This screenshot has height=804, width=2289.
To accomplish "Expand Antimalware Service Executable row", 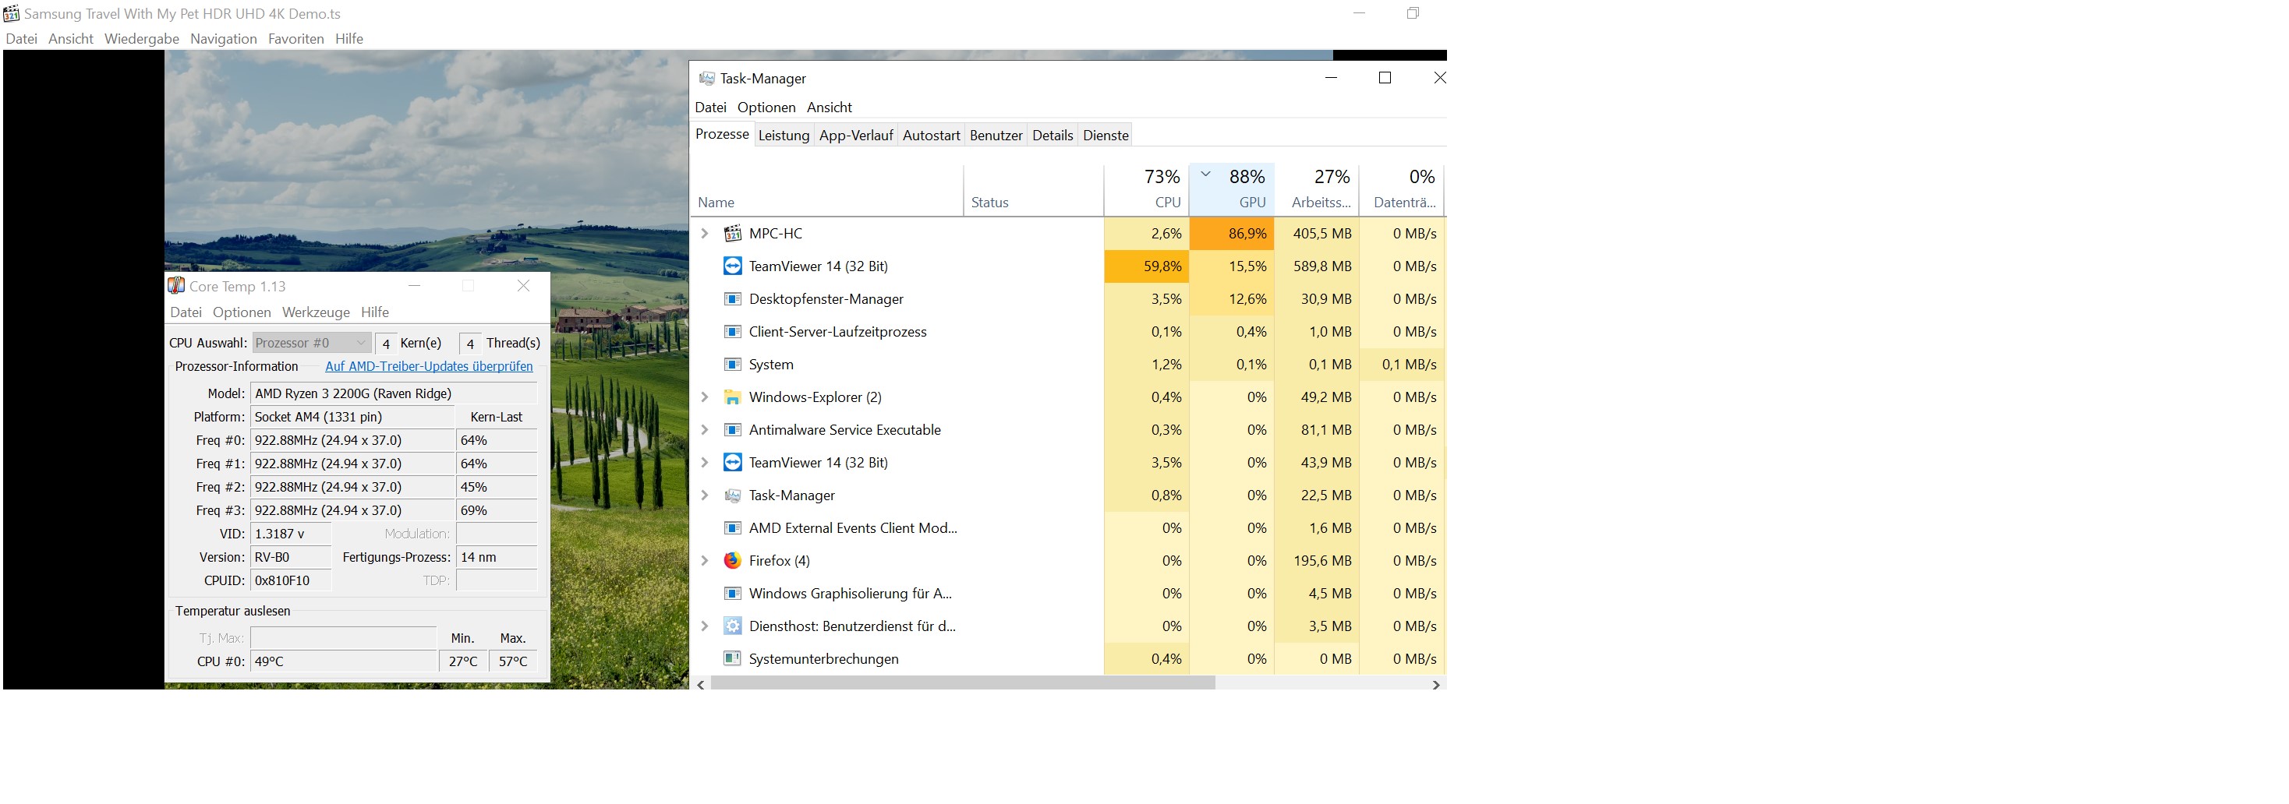I will tap(705, 430).
